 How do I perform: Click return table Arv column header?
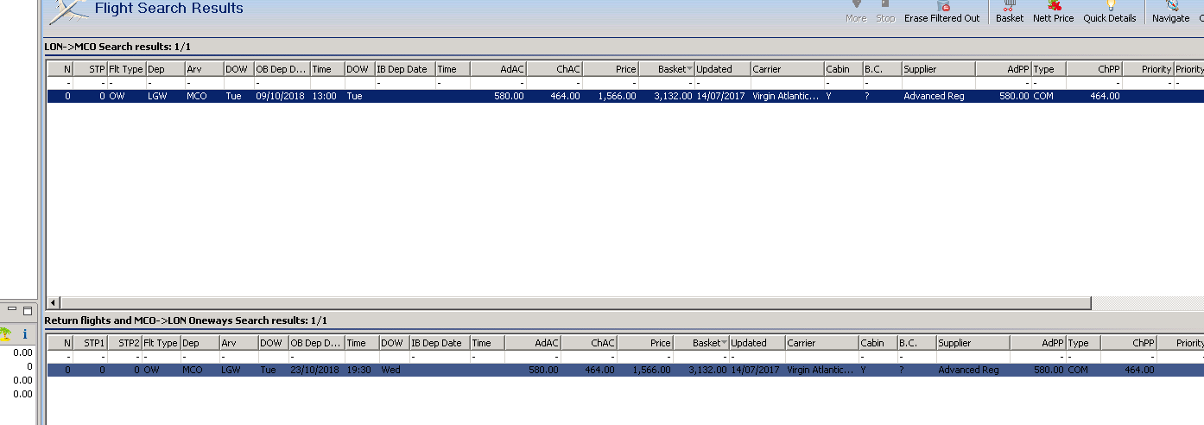(x=238, y=343)
